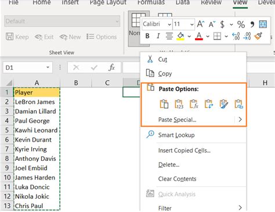Click the center align icon

(169, 36)
